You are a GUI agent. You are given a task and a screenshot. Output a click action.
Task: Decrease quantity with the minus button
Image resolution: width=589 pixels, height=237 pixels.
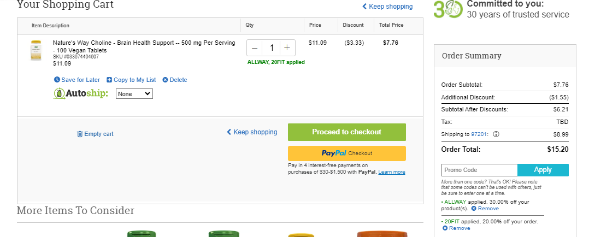(255, 48)
